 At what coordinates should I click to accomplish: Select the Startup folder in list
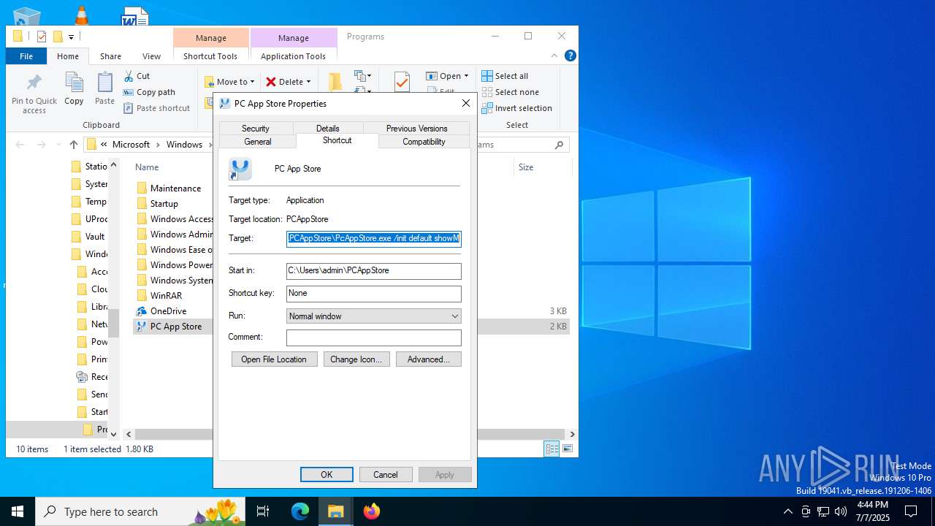(164, 204)
